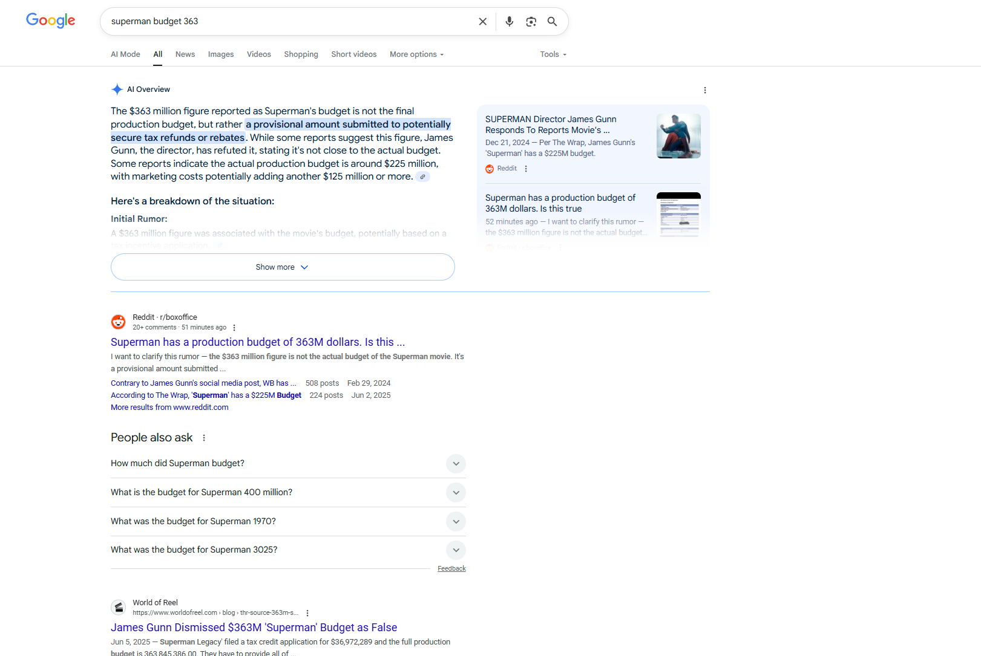The height and width of the screenshot is (656, 981).
Task: Switch to the News tab
Action: click(185, 54)
